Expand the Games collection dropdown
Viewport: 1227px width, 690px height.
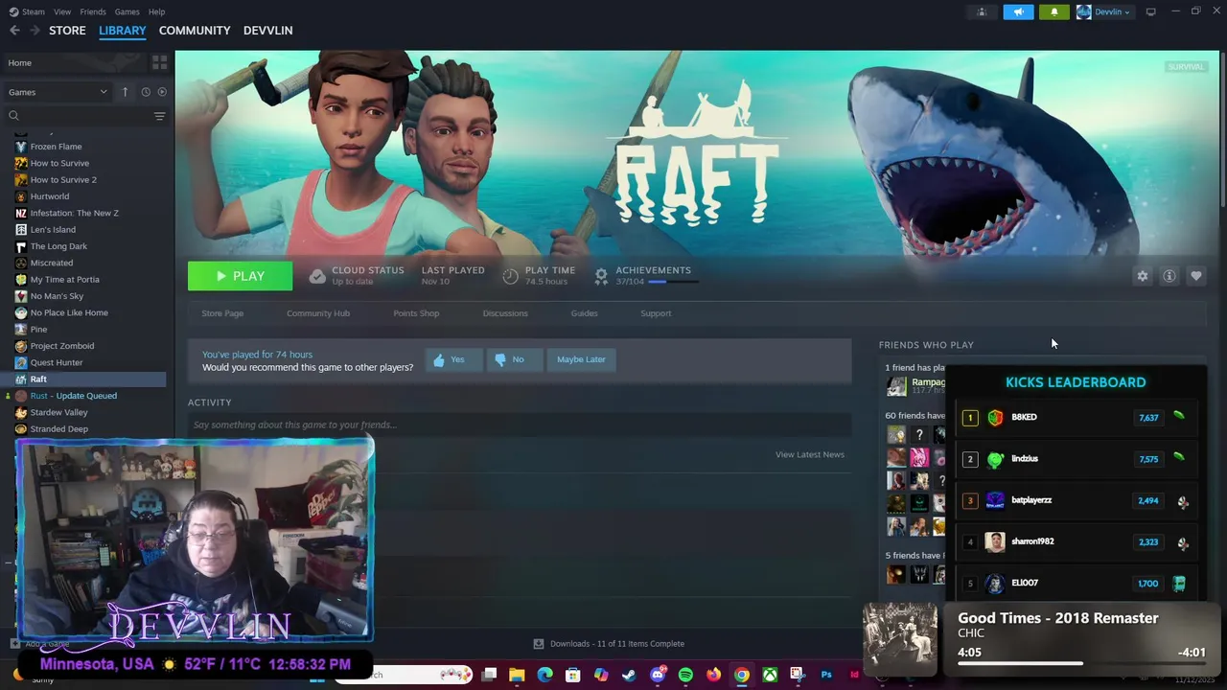click(58, 92)
